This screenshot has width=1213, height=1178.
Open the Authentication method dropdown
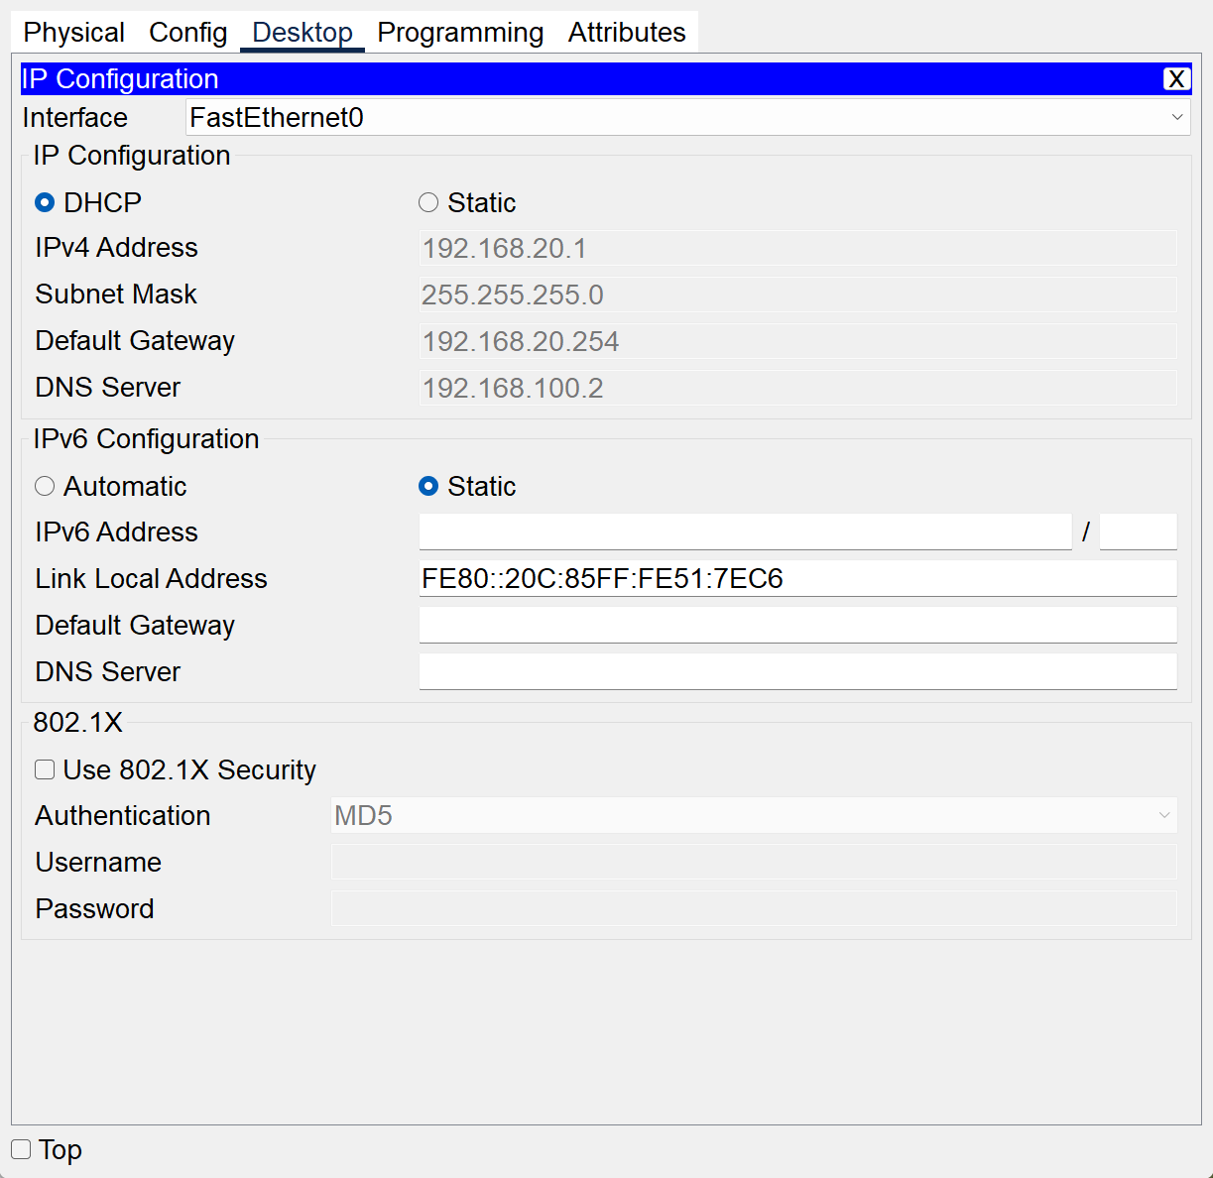[1162, 815]
